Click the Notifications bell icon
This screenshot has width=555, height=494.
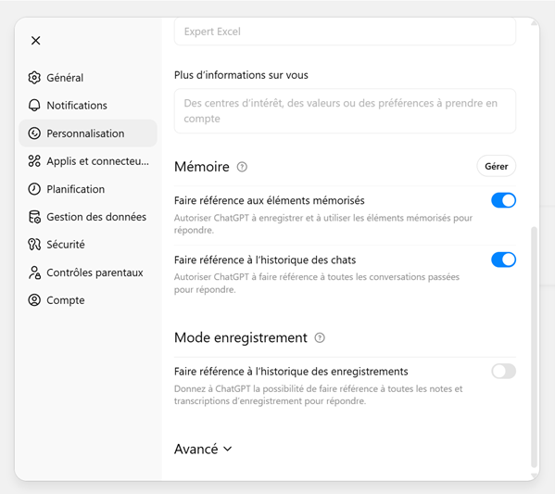pos(34,105)
